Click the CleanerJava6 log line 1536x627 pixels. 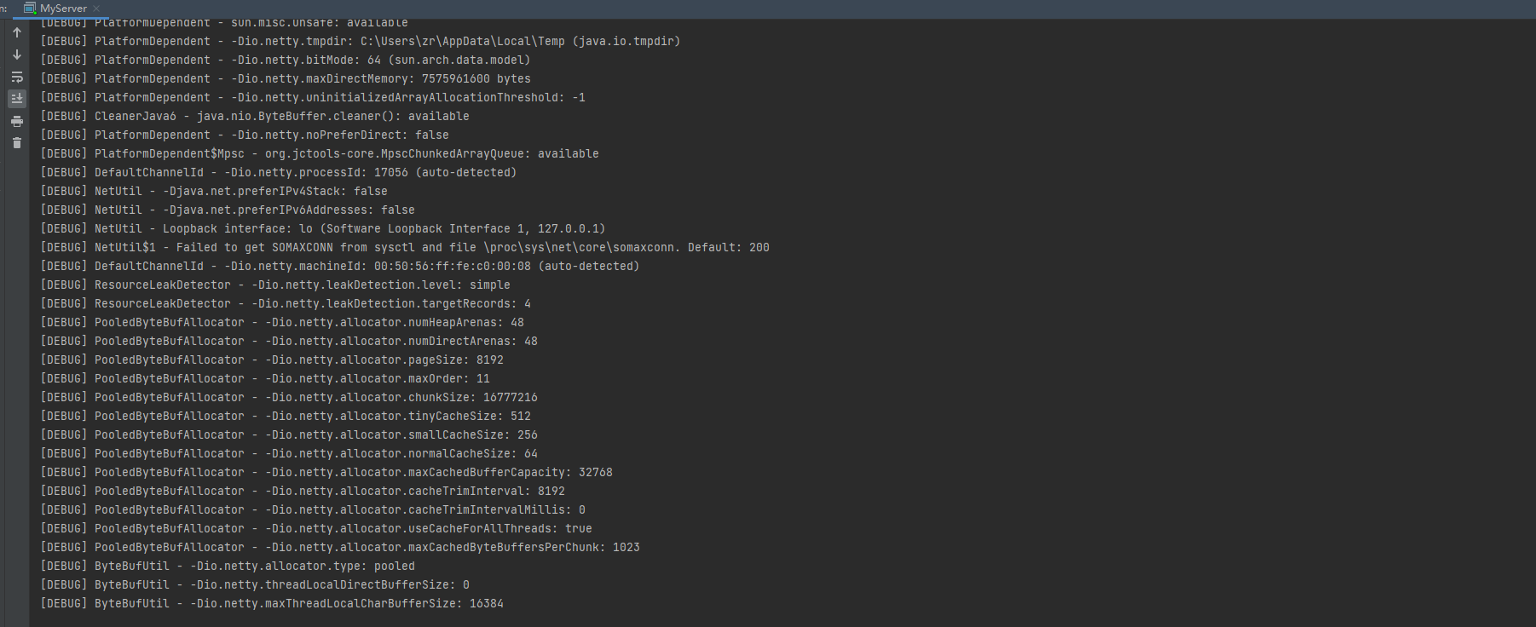click(255, 116)
